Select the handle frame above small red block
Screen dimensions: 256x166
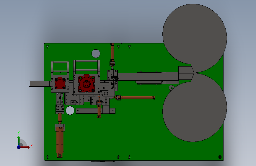pos(60,68)
